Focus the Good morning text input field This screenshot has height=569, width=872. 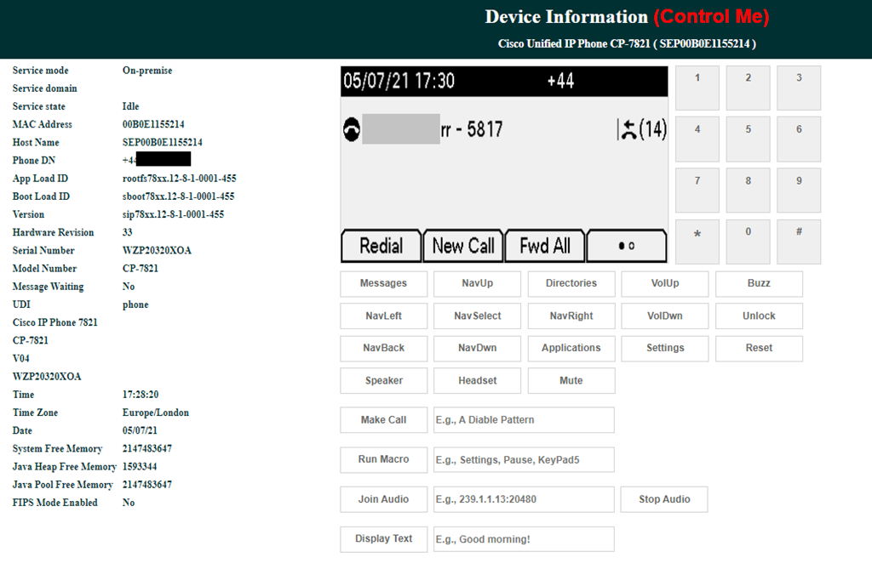(524, 539)
